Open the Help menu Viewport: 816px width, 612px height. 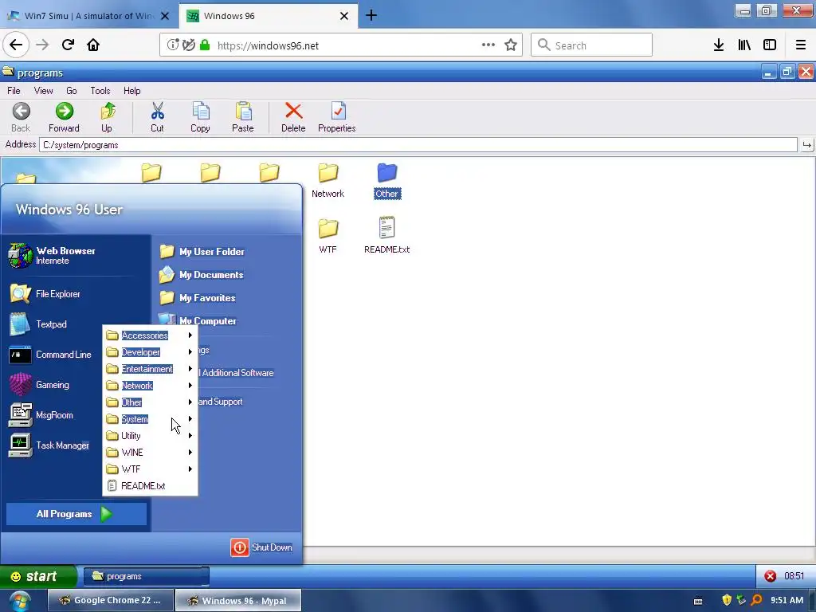[131, 91]
